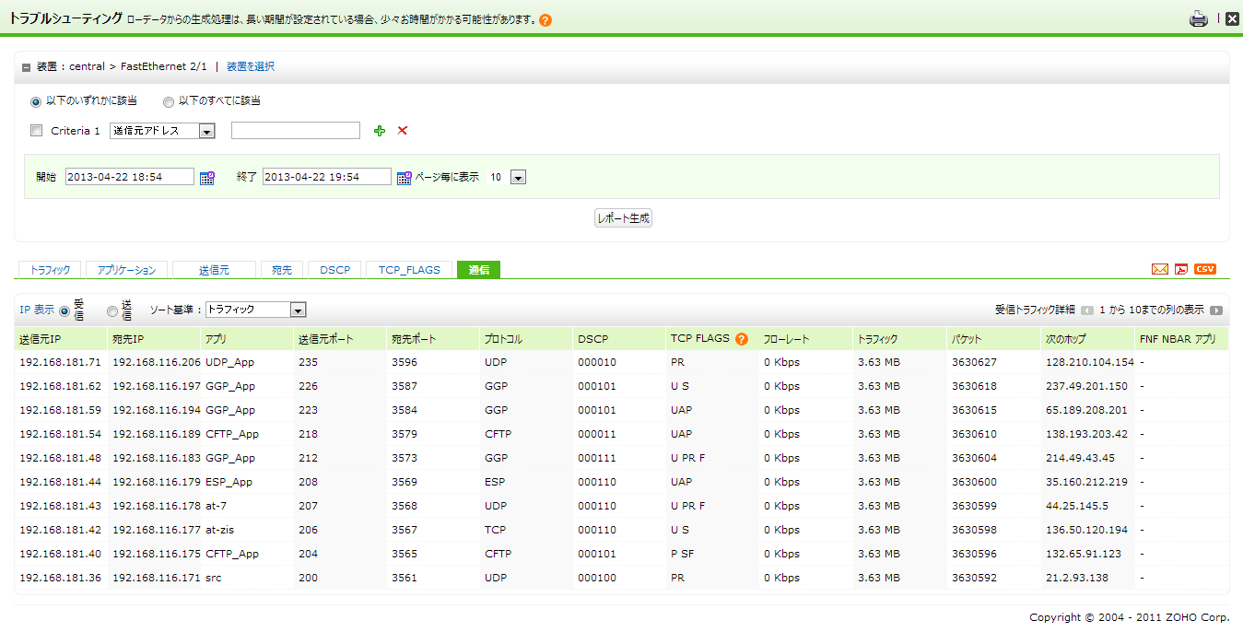Click the printer icon
The height and width of the screenshot is (644, 1243).
coord(1198,18)
